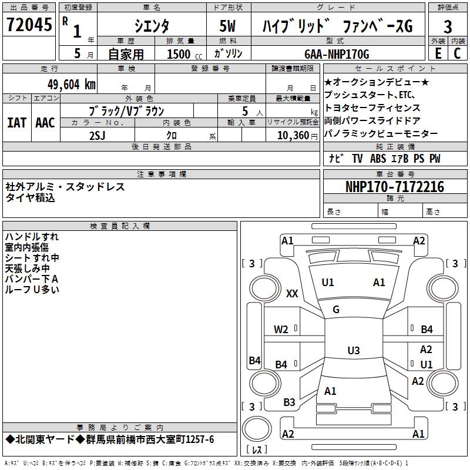The image size is (470, 470).
Task: Select fuel type ガソリン
Action: [x=228, y=53]
